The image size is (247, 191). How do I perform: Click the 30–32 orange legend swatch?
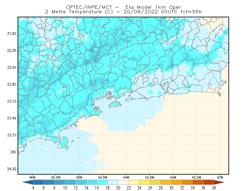click(x=177, y=182)
